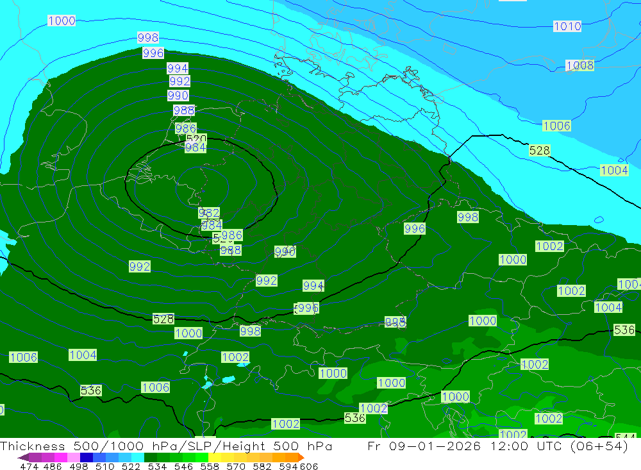Viewport: 641px width, 470px height.
Task: Click the '1008' isobar label
Action: tap(579, 65)
